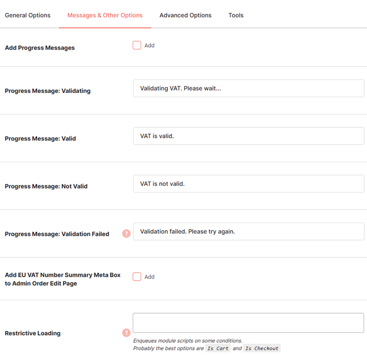The width and height of the screenshot is (367, 356).
Task: Click the 'Progress Message: Not Valid' label
Action: coord(46,186)
